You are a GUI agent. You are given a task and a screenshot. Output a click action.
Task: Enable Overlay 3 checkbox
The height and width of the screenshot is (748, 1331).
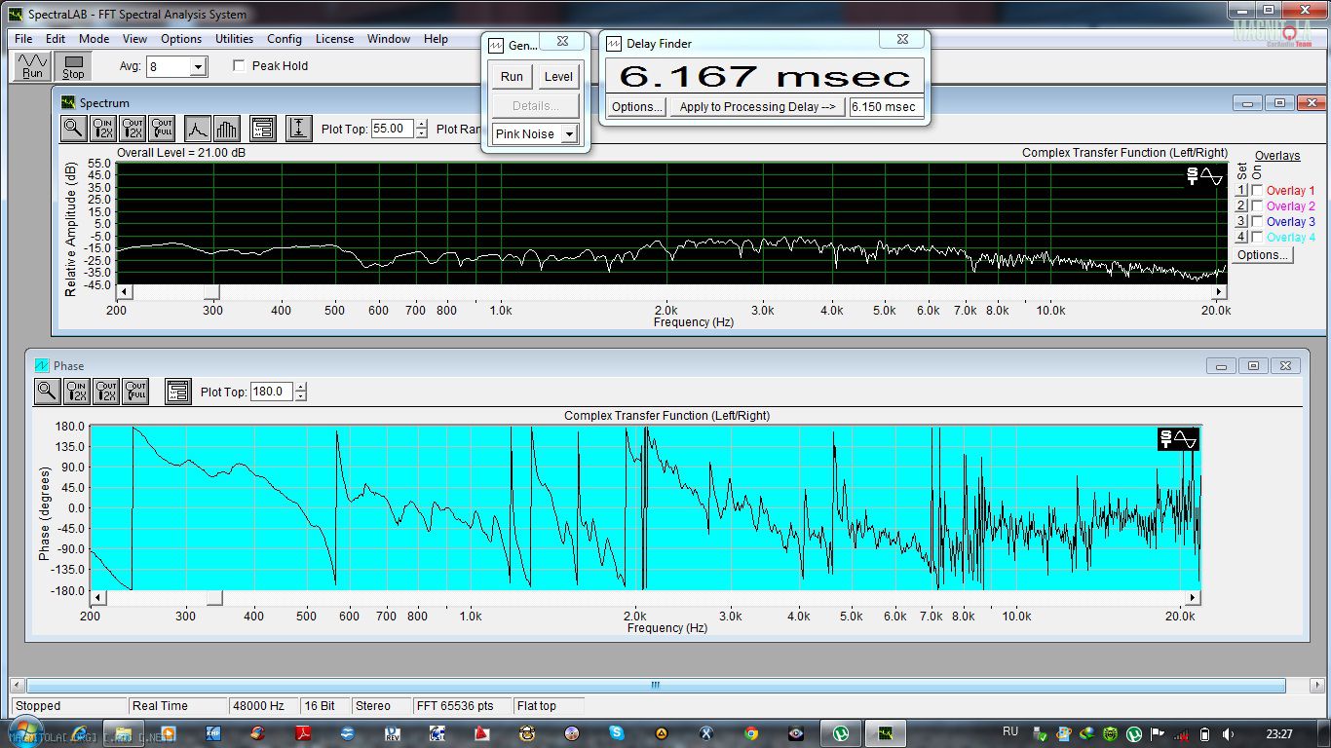(x=1257, y=222)
